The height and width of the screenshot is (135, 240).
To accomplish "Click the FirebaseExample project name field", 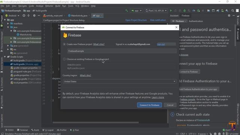I will click(x=122, y=51).
